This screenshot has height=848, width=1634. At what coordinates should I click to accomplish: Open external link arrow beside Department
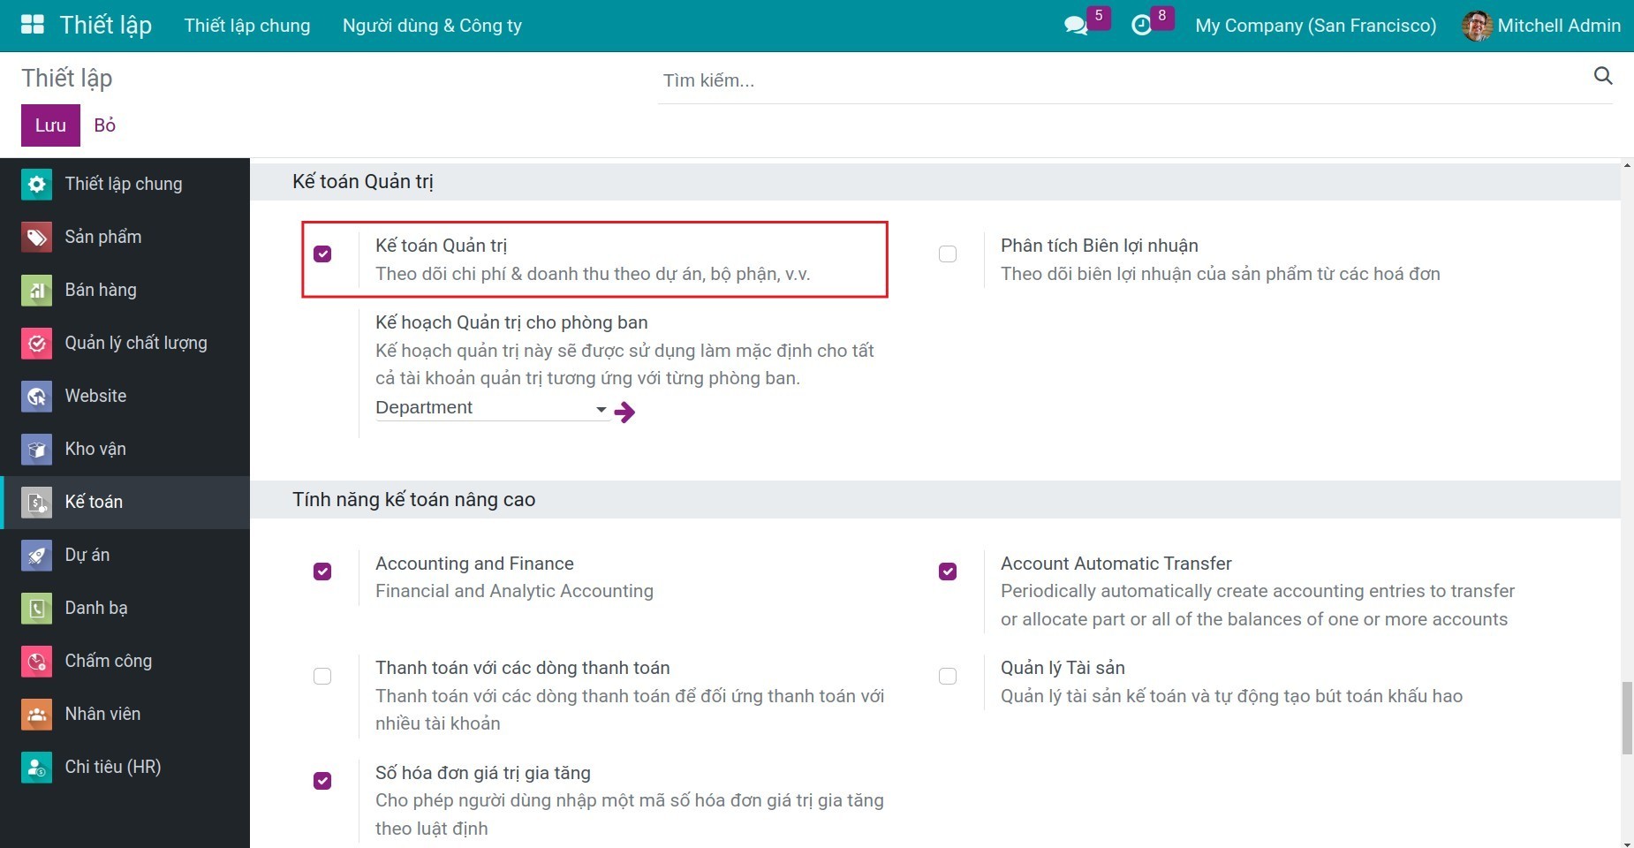point(625,413)
